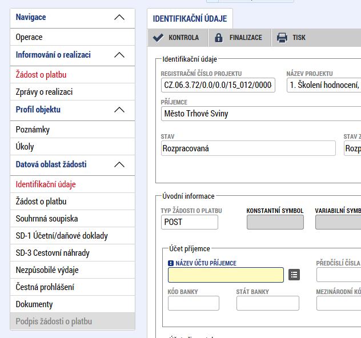Viewport: 361px width, 338px height.
Task: Click the Mezinárodní kód banky field
Action: (338, 303)
